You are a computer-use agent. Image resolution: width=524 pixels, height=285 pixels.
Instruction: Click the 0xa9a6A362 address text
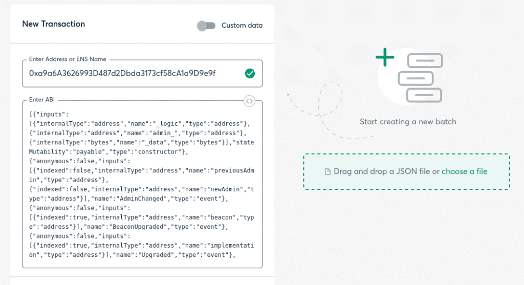[122, 74]
